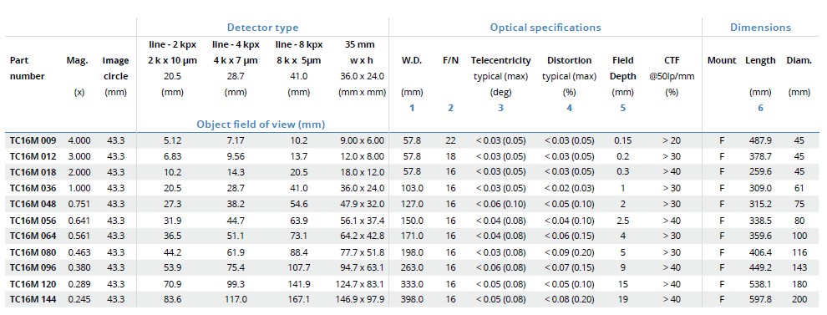The width and height of the screenshot is (827, 315).
Task: Select the Object field of view label
Action: (261, 124)
